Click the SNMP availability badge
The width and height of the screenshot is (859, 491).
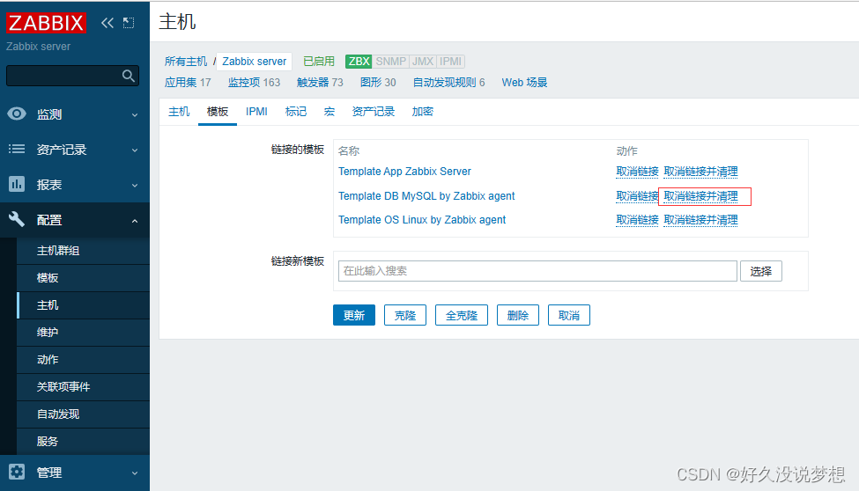tap(390, 62)
